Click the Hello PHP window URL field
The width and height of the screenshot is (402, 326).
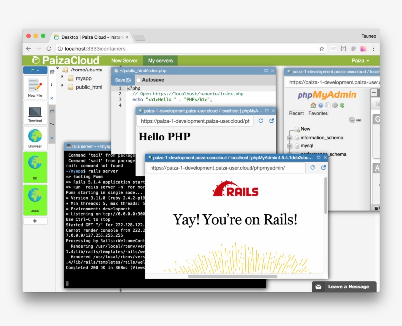pos(195,121)
